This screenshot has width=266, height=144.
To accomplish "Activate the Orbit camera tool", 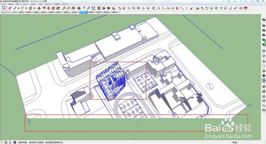I will point(79,8).
